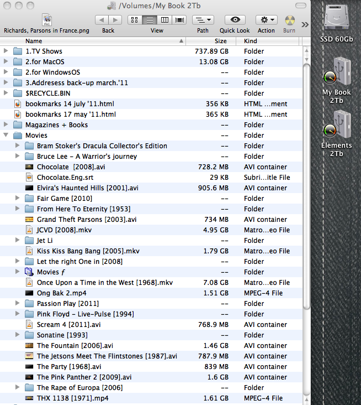Click Richards, Parsons in France.png toolbar icon

pyautogui.click(x=47, y=20)
